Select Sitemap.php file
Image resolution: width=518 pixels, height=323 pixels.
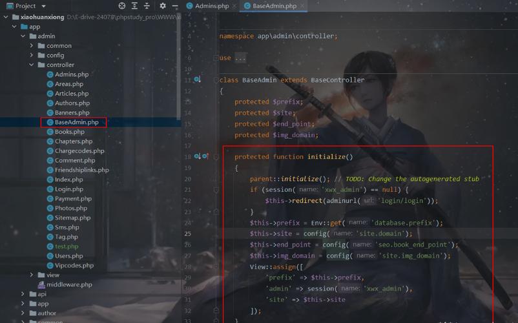click(x=72, y=218)
